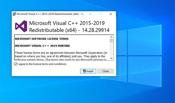175x103 pixels.
Task: Click the 'These license terms are an agreement' paragraph
Action: (61, 56)
